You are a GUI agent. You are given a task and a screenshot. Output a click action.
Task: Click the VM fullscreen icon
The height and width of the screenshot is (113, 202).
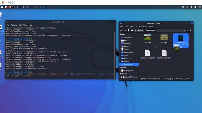point(14,2)
